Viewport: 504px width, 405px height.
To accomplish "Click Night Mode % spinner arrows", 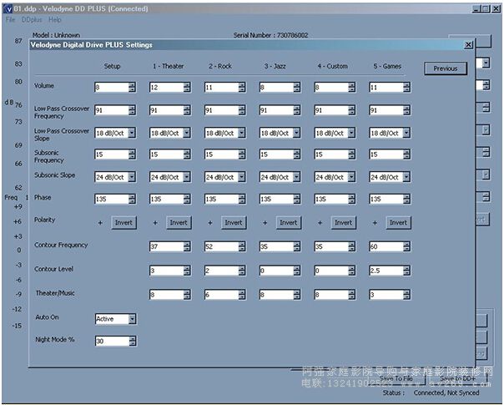I will click(132, 341).
